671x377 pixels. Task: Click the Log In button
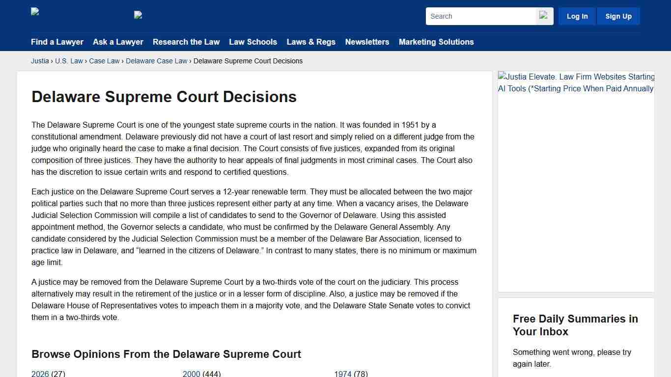[577, 16]
